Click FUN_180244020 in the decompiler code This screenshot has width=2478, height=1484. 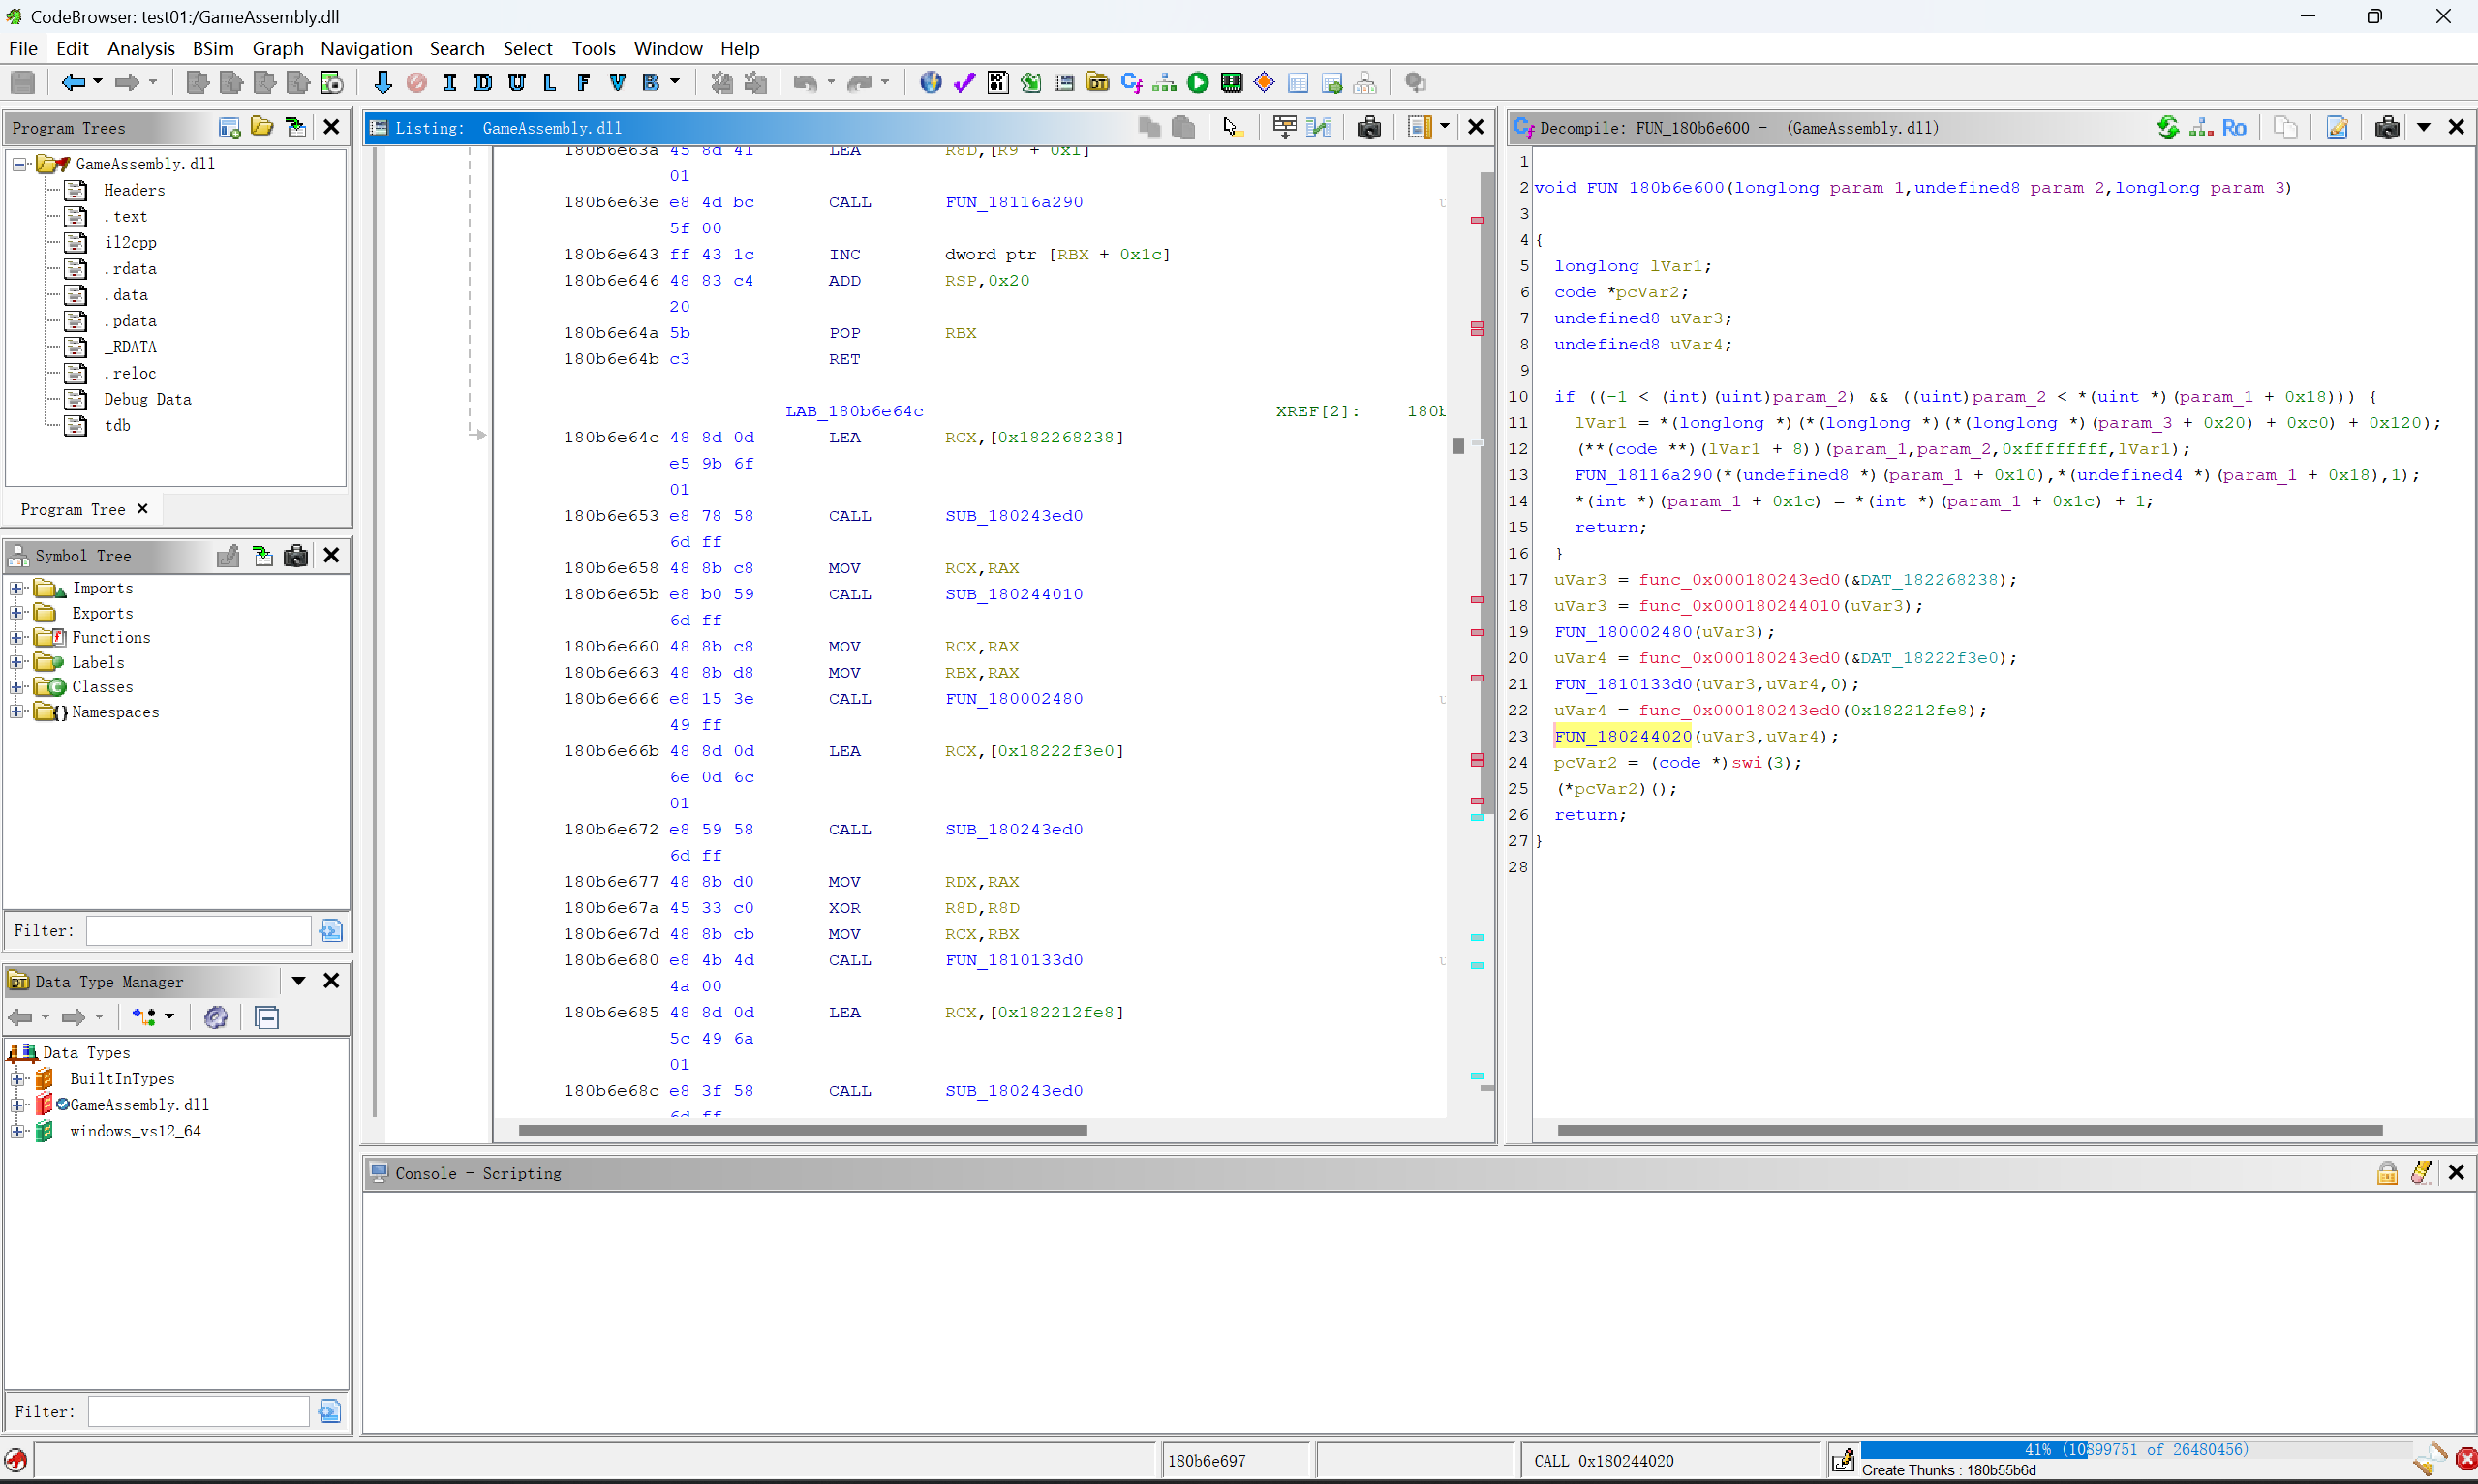[x=1621, y=737]
